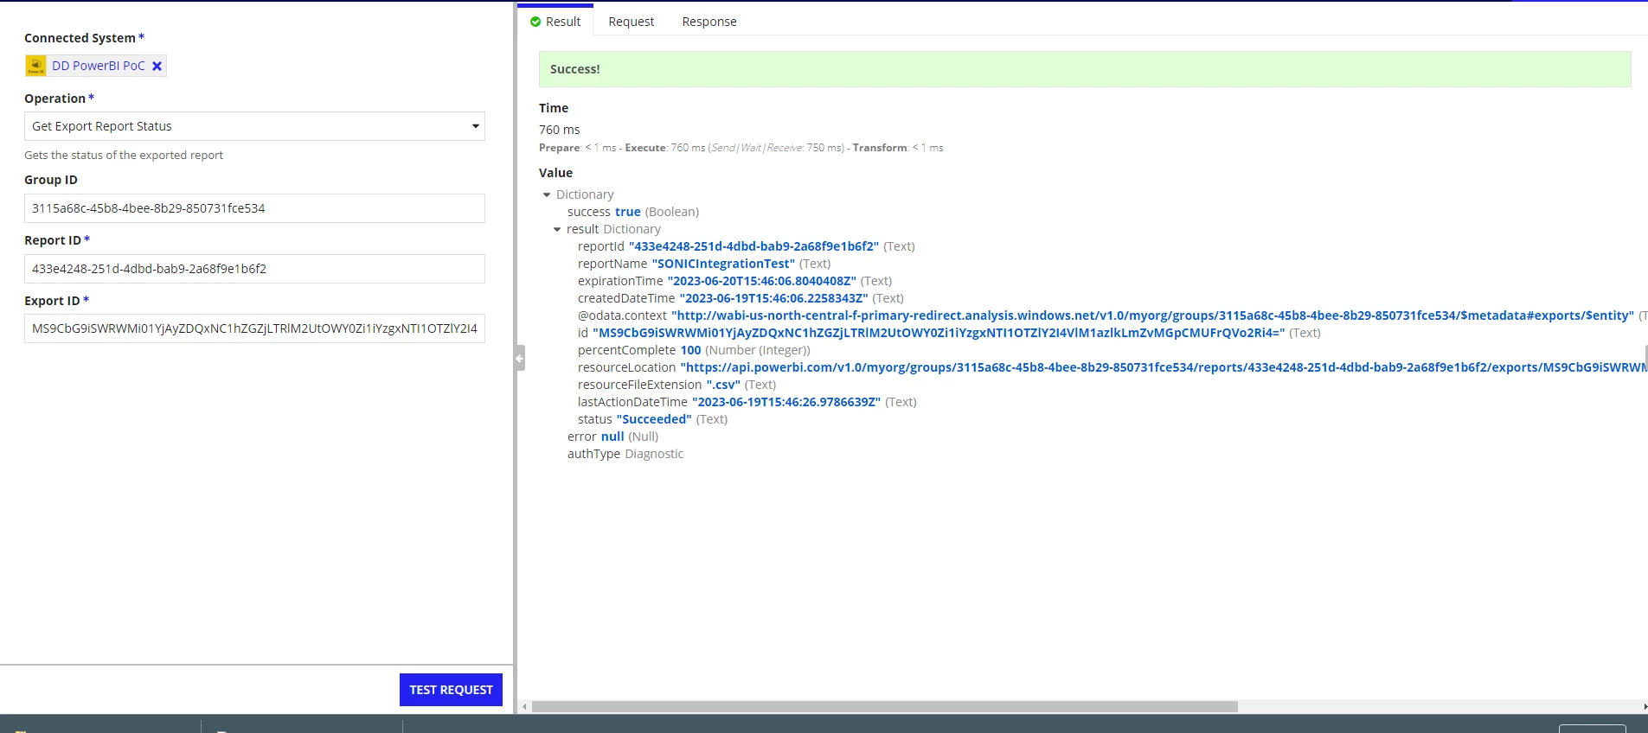This screenshot has height=733, width=1648.
Task: Select the expirationTime value
Action: (761, 281)
